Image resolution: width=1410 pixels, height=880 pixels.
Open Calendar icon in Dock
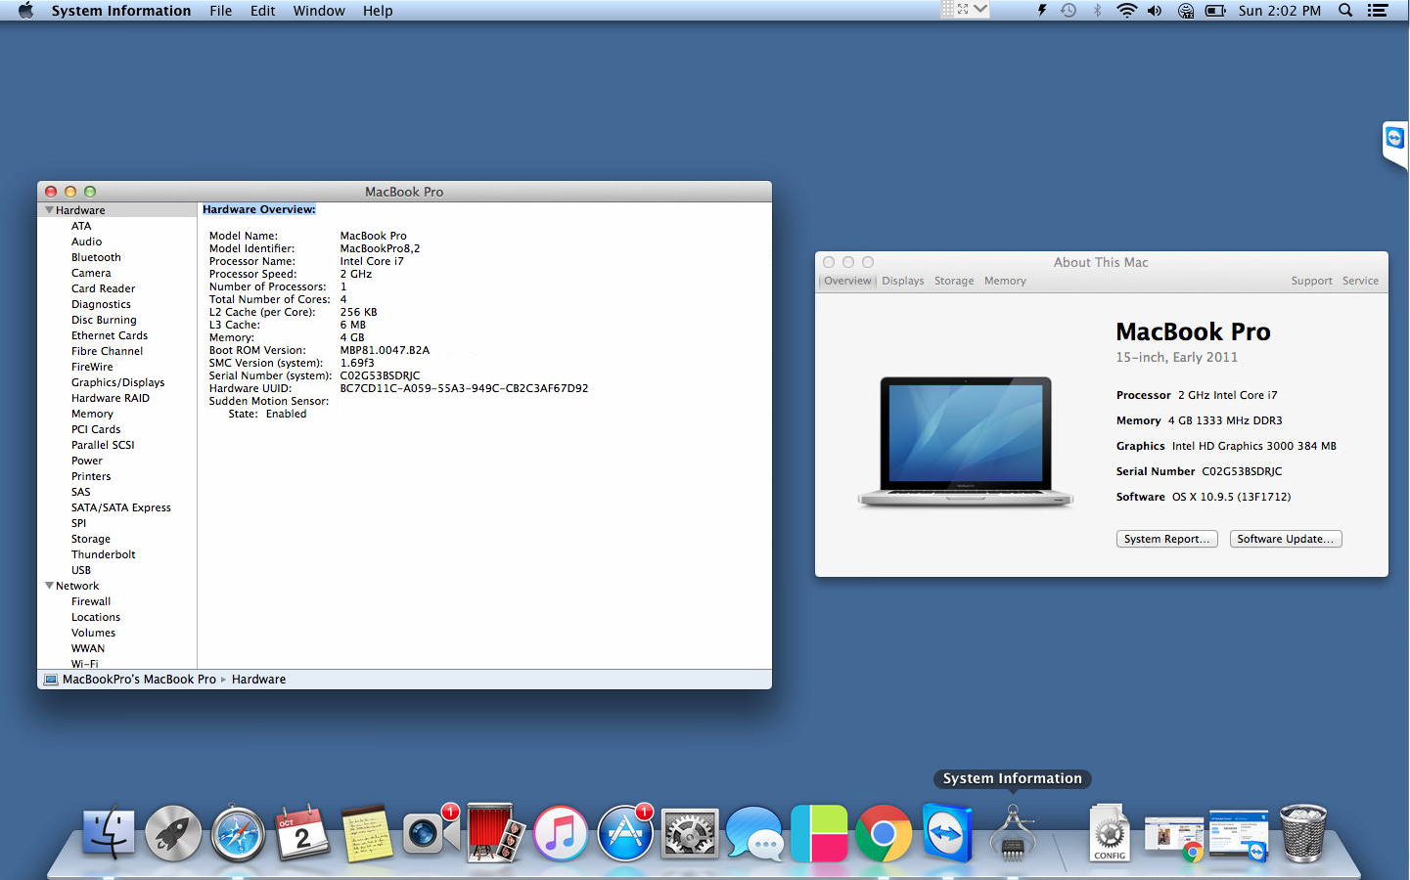[x=302, y=833]
